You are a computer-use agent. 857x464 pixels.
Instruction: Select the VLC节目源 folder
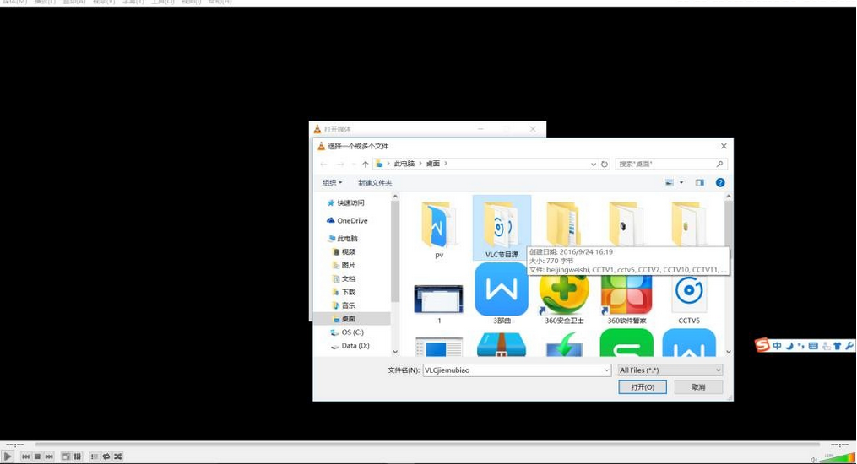tap(502, 228)
